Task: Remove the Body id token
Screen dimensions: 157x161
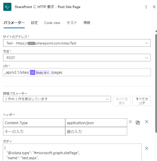Action: [x=48, y=73]
